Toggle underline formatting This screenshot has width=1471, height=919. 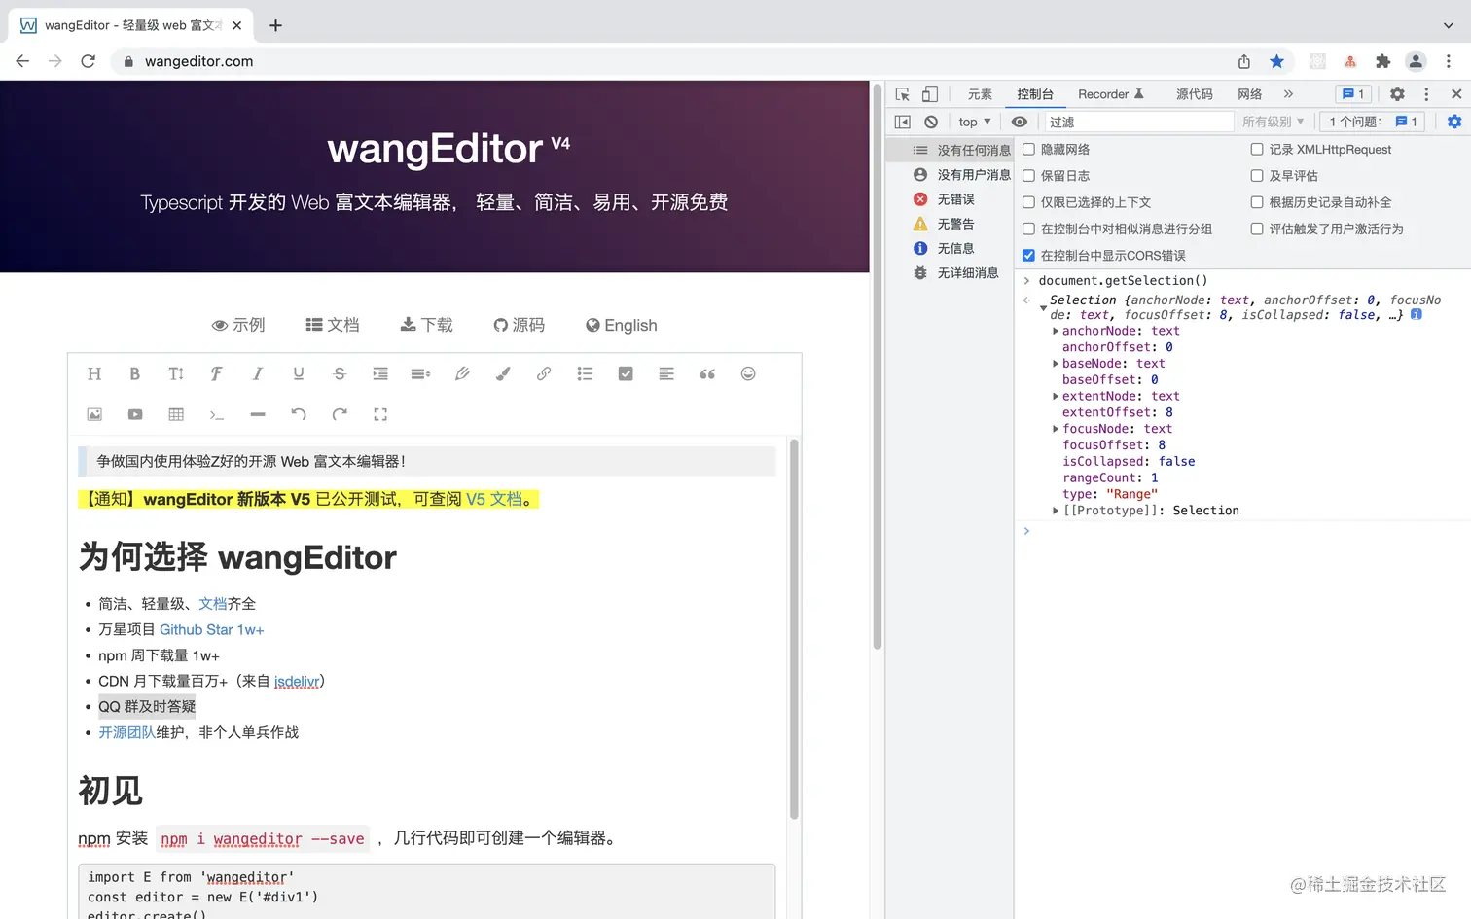299,373
